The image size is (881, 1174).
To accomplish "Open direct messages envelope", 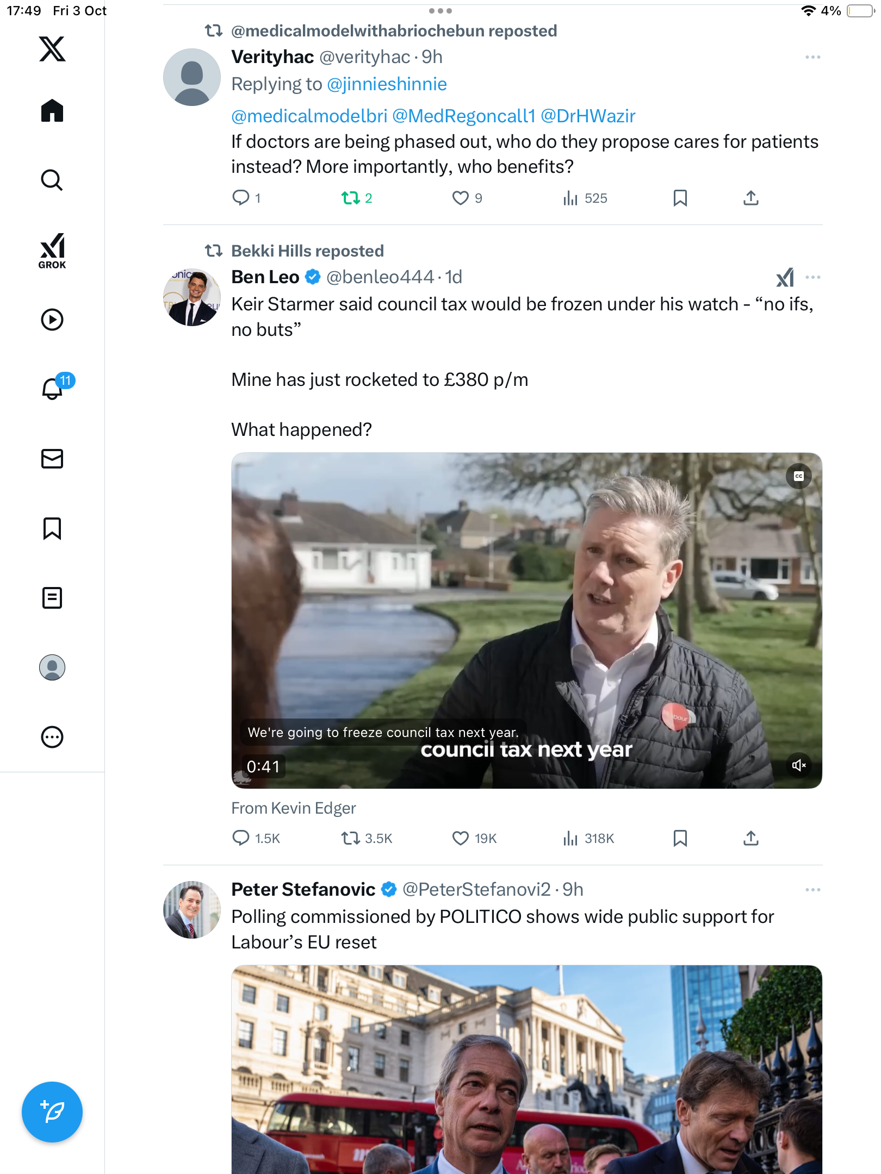I will pyautogui.click(x=52, y=459).
